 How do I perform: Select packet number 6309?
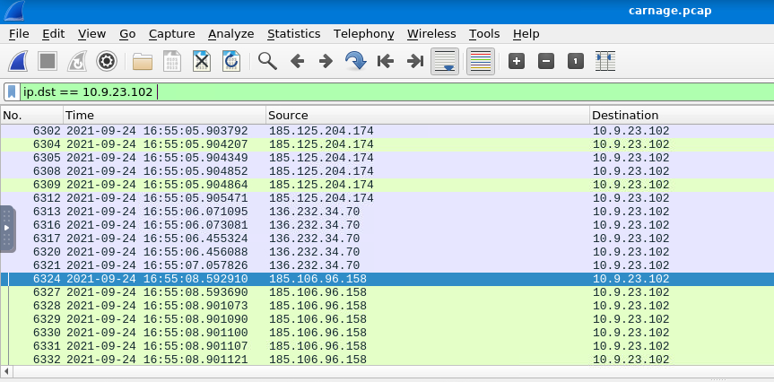point(387,185)
